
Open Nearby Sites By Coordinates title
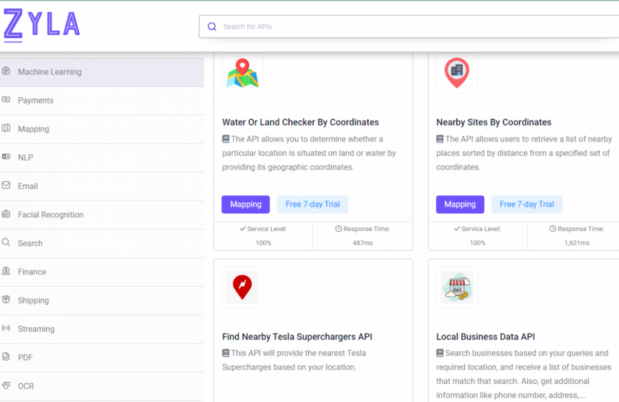(494, 122)
